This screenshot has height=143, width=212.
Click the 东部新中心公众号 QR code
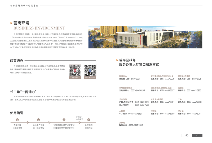coord(90,70)
